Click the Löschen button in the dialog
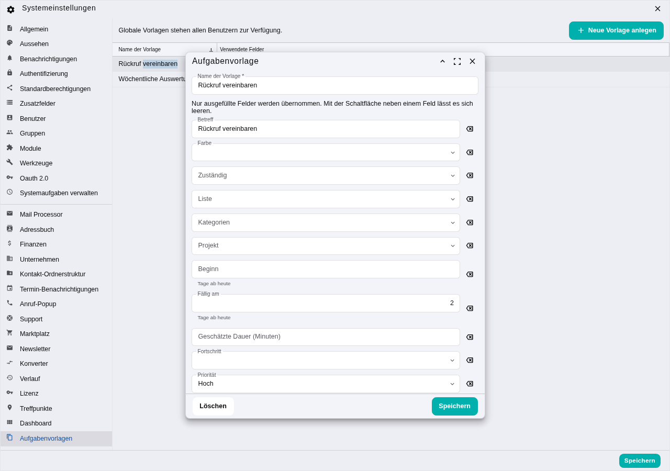The image size is (670, 471). (x=213, y=406)
